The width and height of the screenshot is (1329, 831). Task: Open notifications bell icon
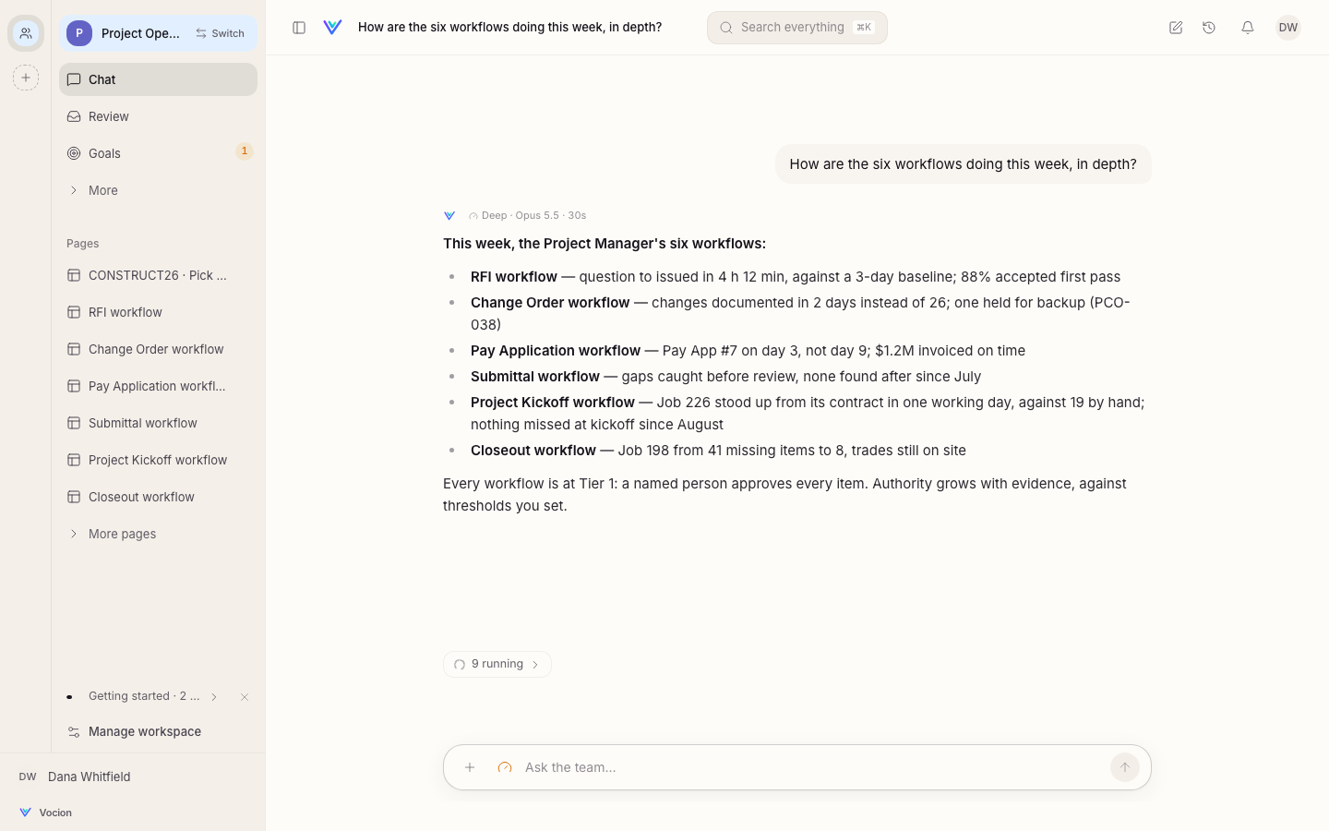tap(1248, 28)
